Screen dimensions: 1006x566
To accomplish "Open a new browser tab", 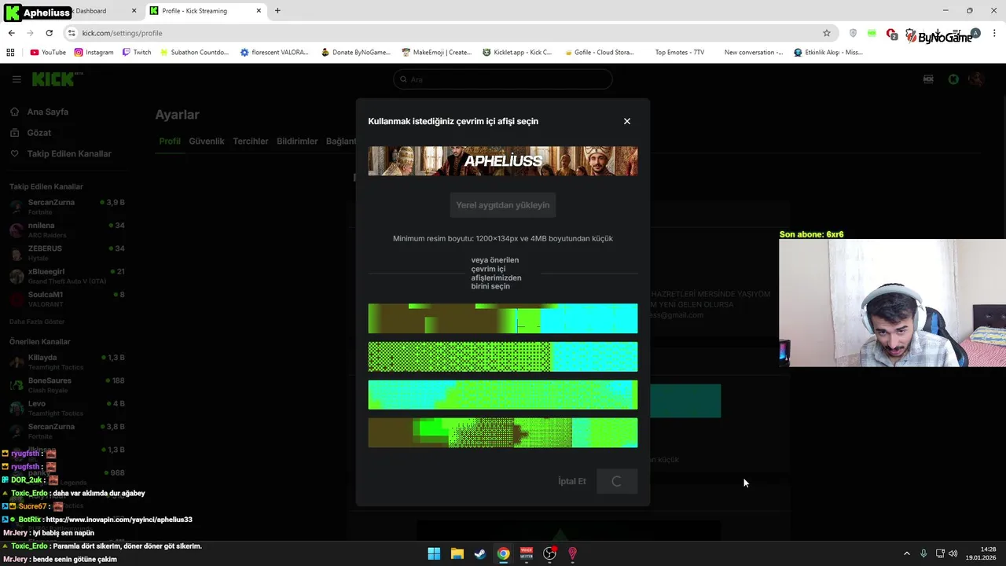I will [x=277, y=11].
